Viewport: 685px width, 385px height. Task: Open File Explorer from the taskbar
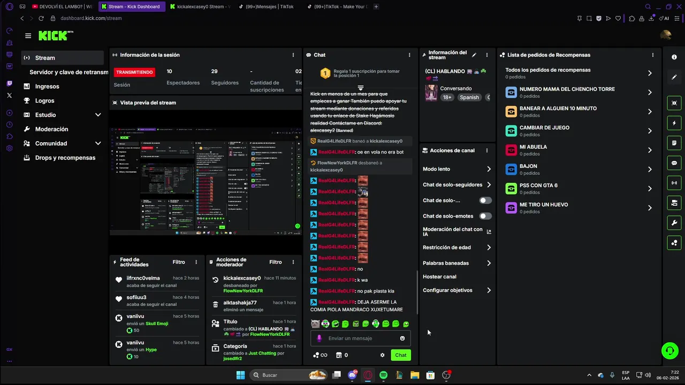[415, 375]
